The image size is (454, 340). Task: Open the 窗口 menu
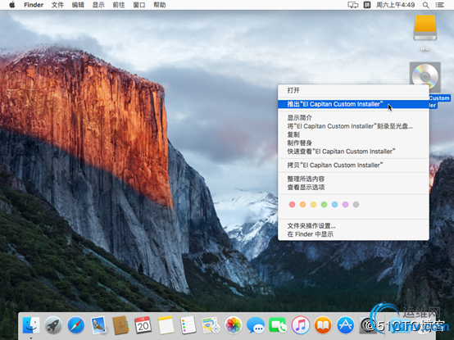pyautogui.click(x=139, y=5)
